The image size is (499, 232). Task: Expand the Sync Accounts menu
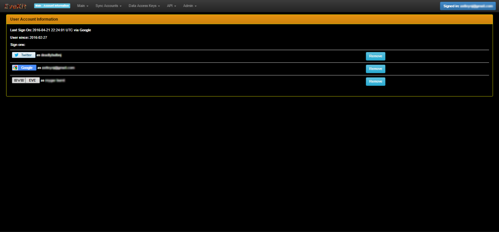[108, 6]
